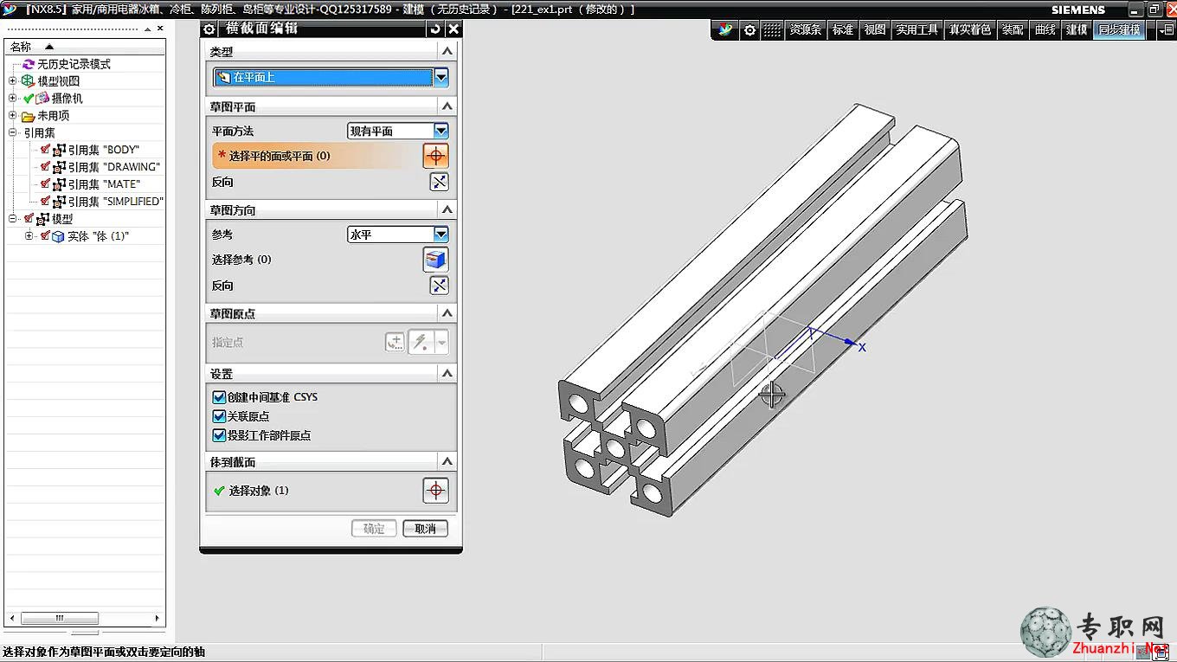Collapse the 草图原点 section
The height and width of the screenshot is (662, 1177).
(447, 312)
